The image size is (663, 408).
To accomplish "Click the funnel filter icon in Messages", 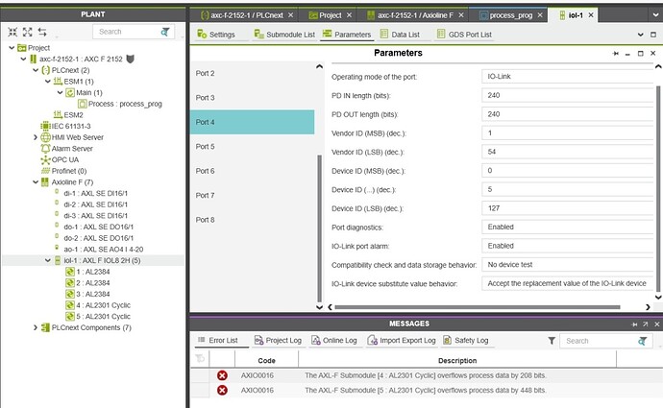I will (552, 341).
